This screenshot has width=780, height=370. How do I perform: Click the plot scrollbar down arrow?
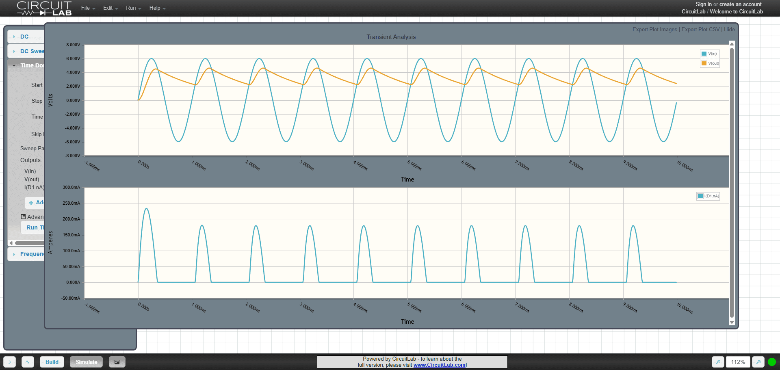coord(732,322)
